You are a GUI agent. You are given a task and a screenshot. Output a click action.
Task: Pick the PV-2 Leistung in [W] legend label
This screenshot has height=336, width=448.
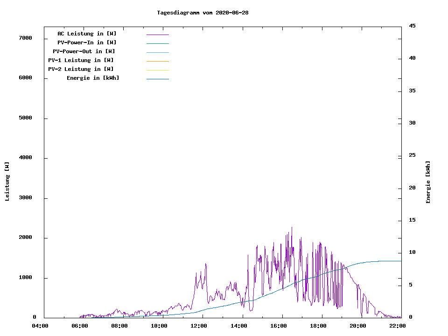(x=81, y=69)
